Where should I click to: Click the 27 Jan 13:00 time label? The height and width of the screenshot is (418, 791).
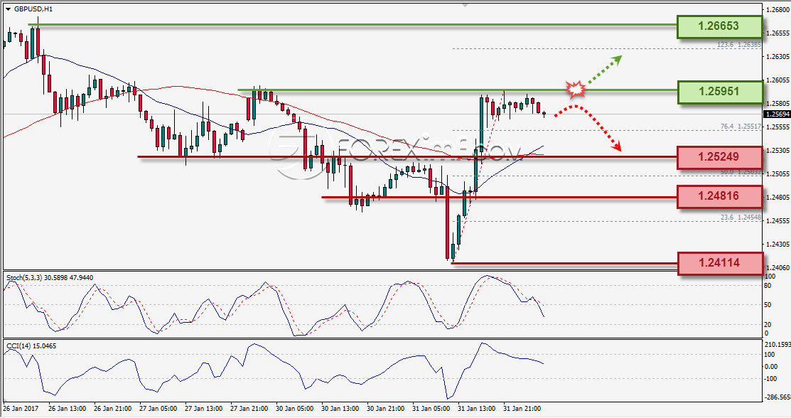203,409
